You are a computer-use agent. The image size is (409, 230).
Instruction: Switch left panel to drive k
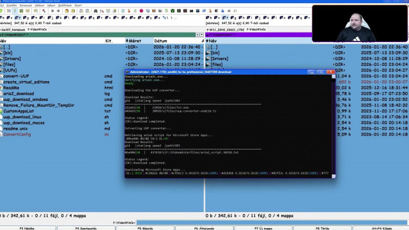tap(58, 18)
